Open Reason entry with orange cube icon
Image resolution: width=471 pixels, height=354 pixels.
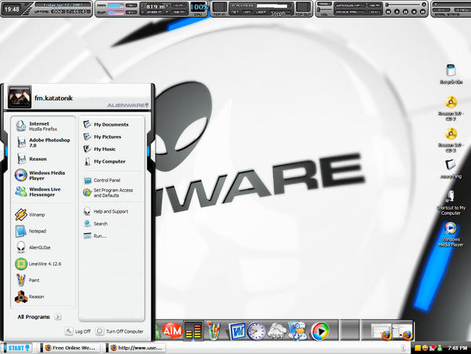point(30,297)
